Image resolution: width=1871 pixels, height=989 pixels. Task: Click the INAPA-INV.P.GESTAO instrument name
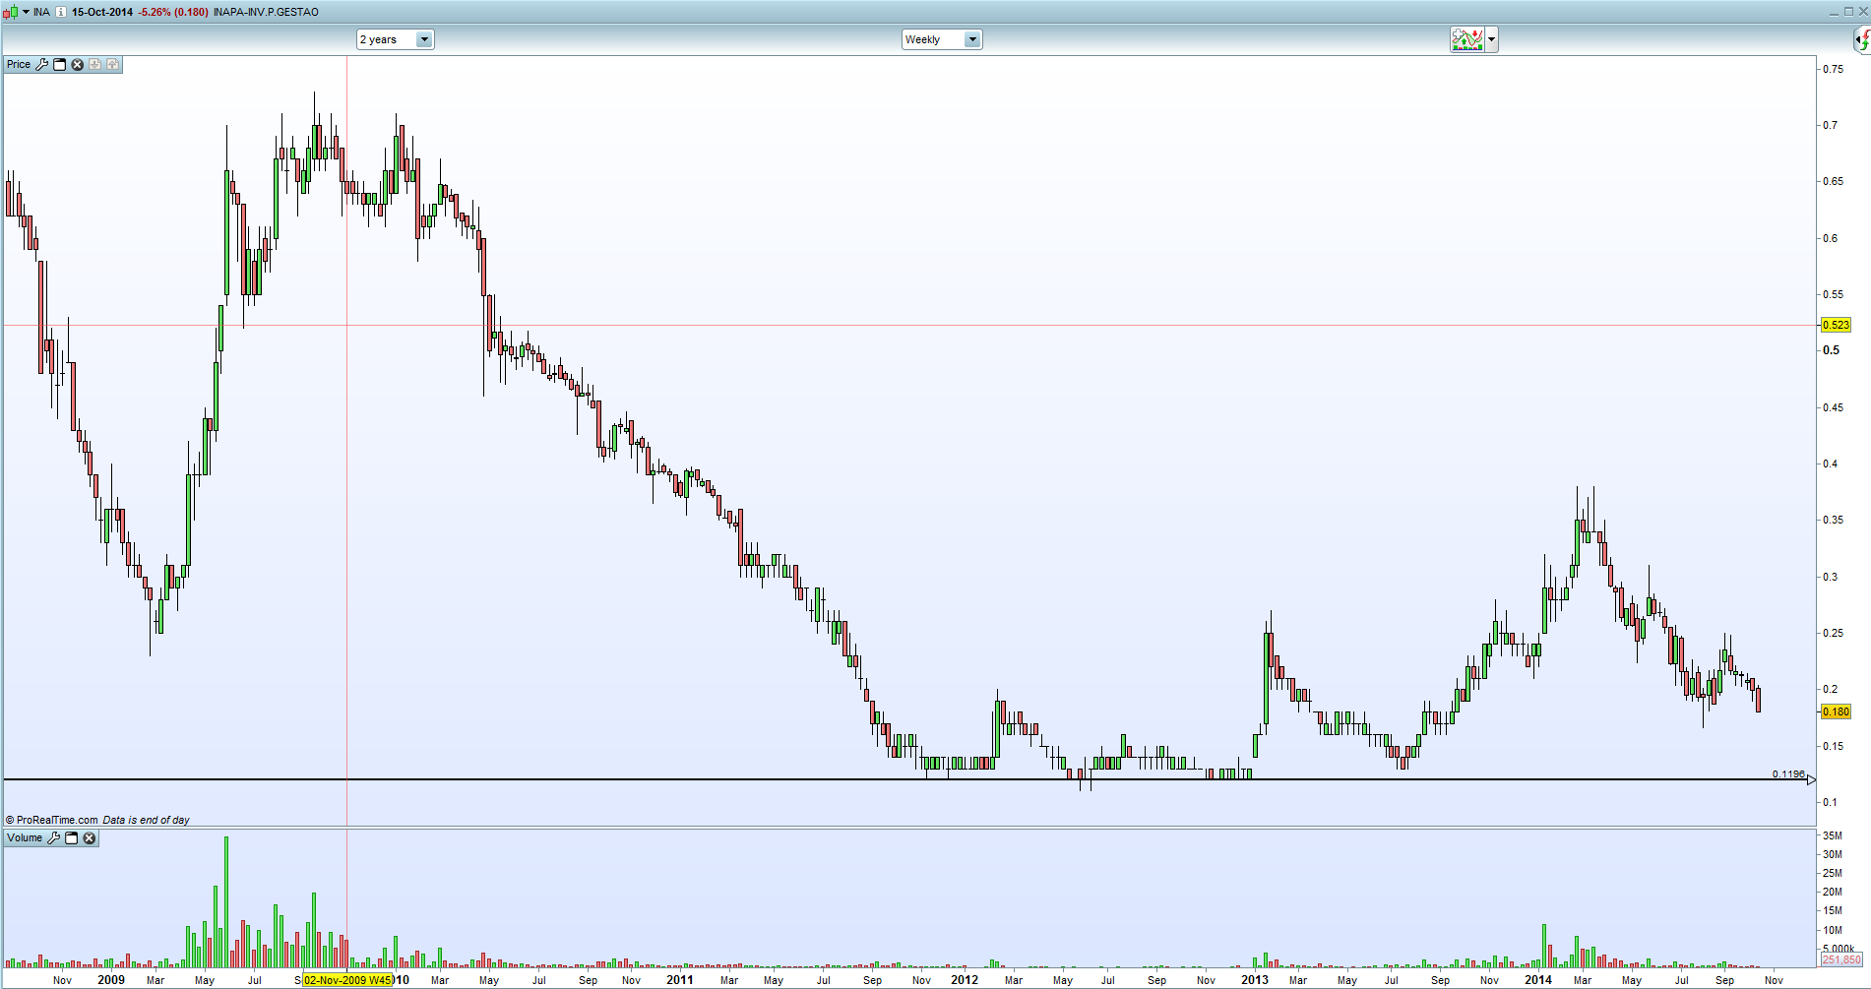(x=266, y=12)
